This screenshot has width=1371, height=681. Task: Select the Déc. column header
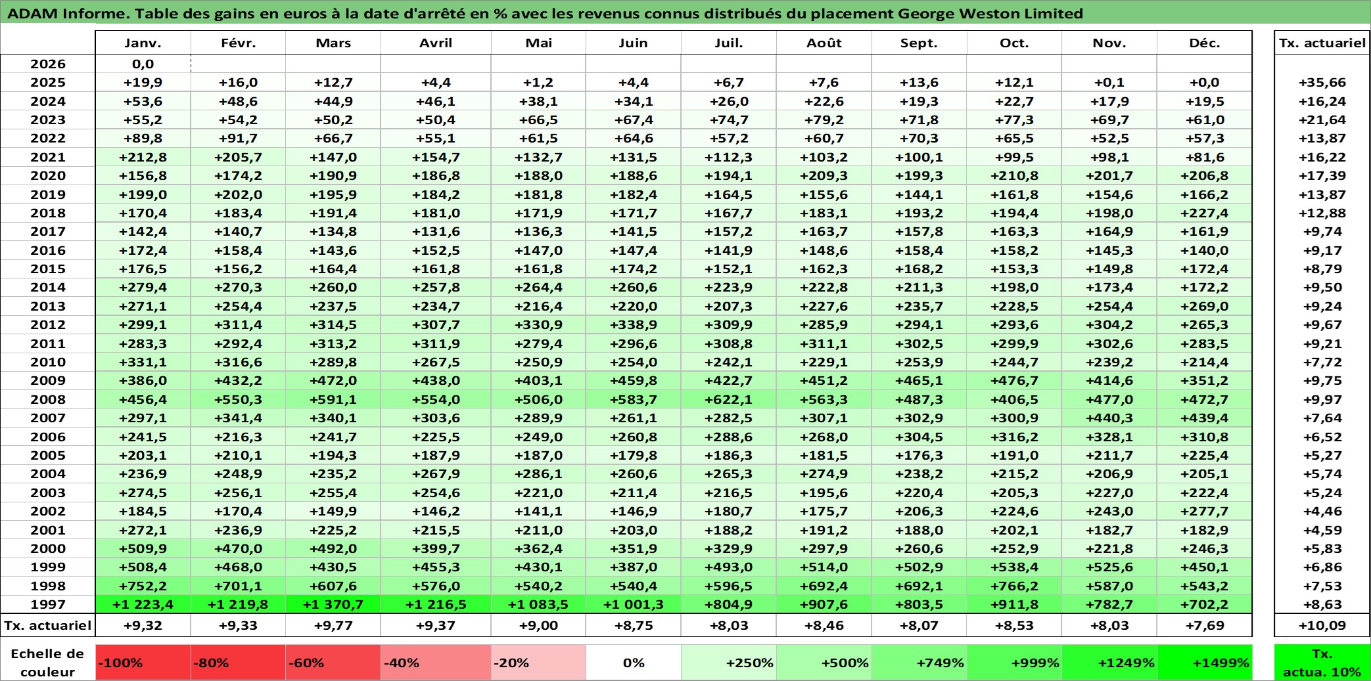pos(1205,43)
